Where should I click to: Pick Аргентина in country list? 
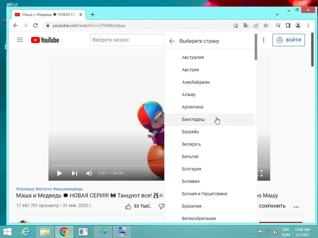click(210, 107)
